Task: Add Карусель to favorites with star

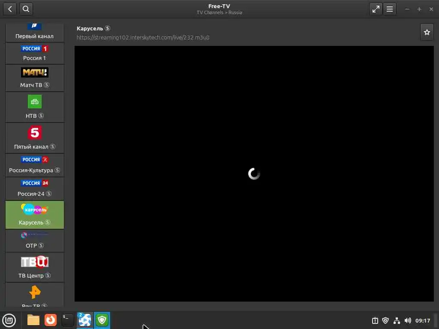Action: [x=427, y=33]
